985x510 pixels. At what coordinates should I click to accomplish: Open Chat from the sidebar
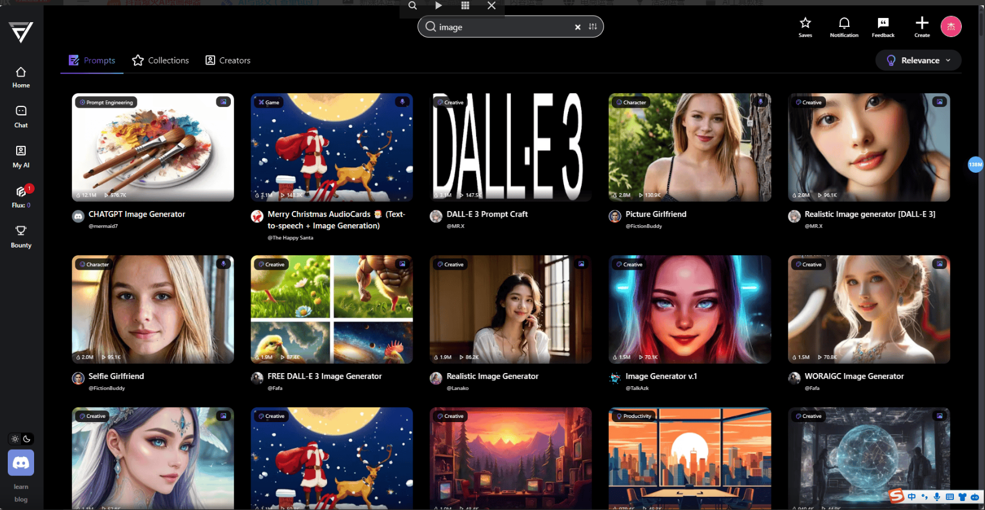click(21, 117)
